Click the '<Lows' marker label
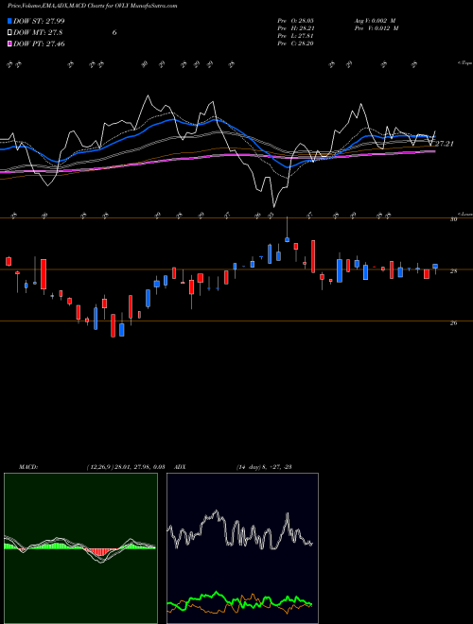Image resolution: width=473 pixels, height=624 pixels. [x=464, y=214]
